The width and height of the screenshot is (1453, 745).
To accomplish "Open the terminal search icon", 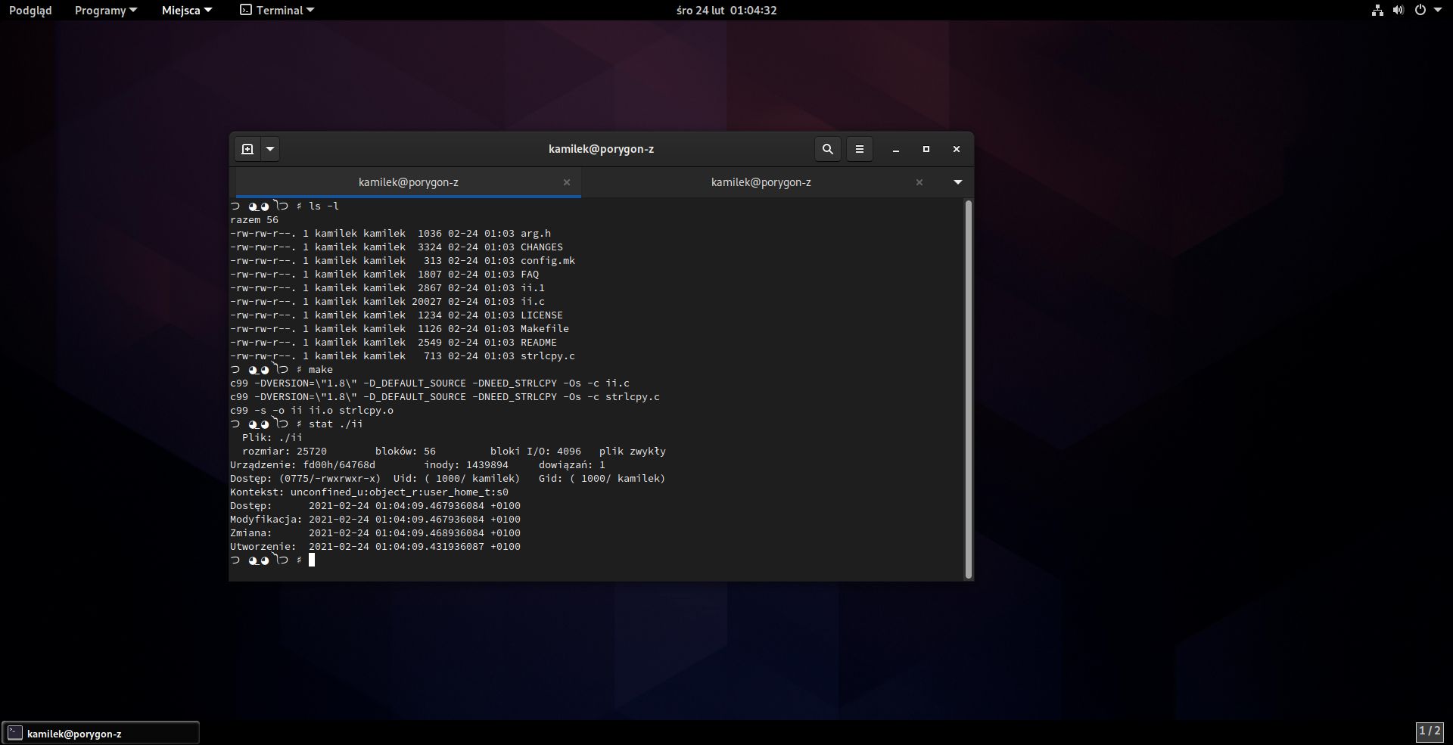I will coord(827,149).
